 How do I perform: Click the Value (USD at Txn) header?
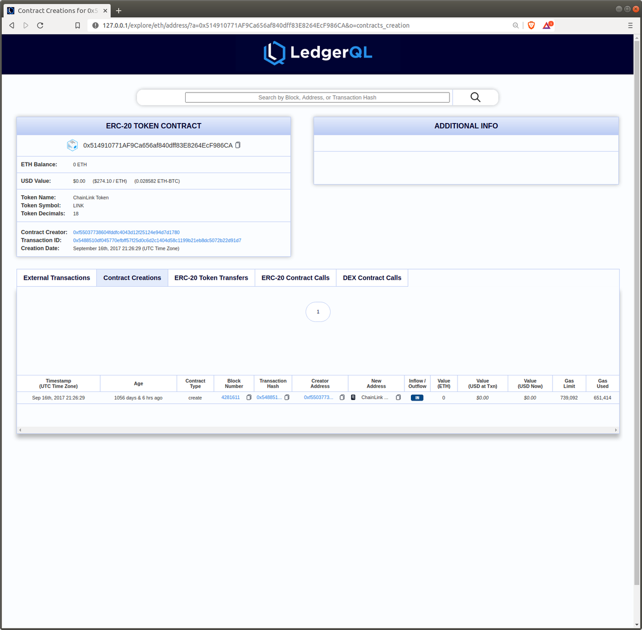pyautogui.click(x=483, y=383)
